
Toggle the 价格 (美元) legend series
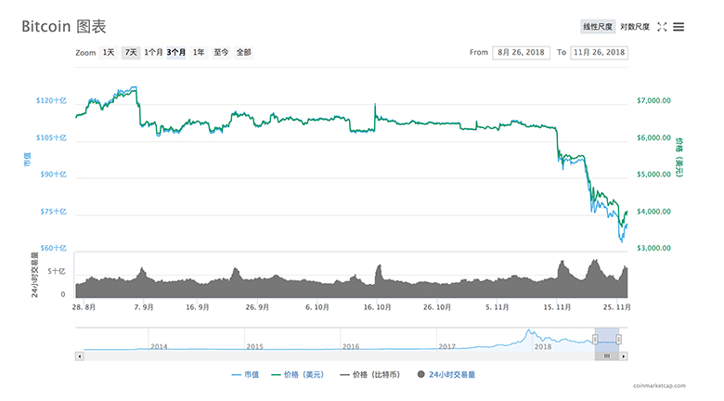coord(298,375)
